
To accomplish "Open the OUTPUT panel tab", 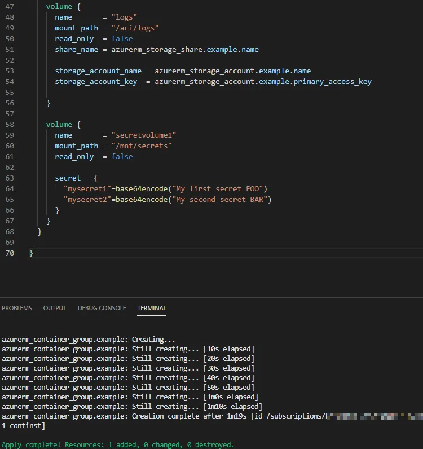I will coord(55,308).
